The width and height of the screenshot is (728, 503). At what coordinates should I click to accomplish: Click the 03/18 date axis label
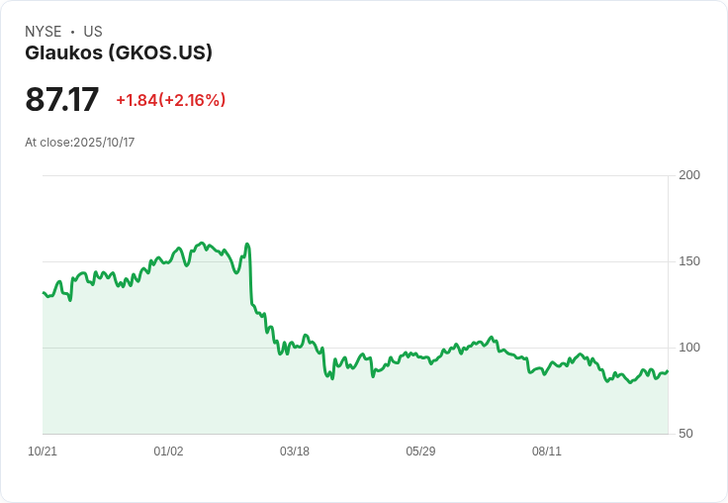[295, 452]
